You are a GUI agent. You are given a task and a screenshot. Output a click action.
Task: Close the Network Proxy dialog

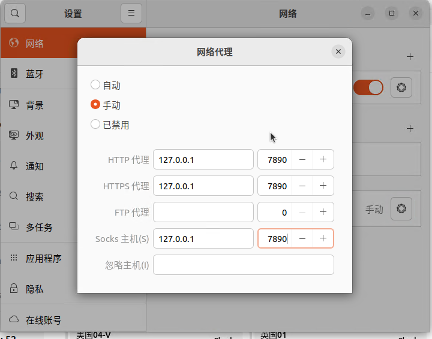coord(338,52)
